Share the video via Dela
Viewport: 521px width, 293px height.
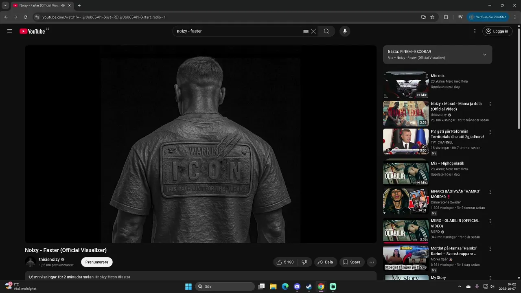click(325, 262)
